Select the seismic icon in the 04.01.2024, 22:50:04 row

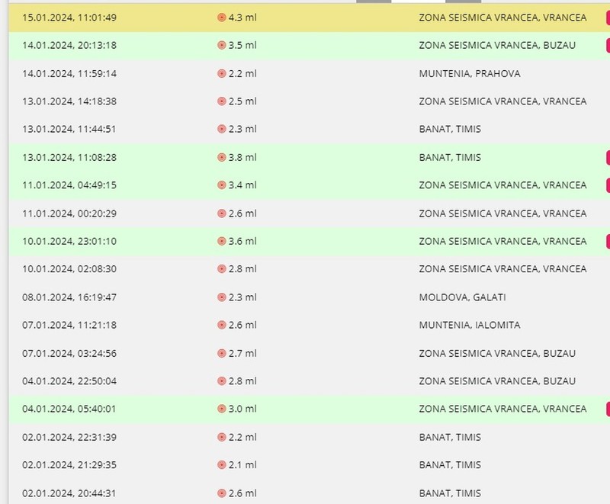click(222, 381)
